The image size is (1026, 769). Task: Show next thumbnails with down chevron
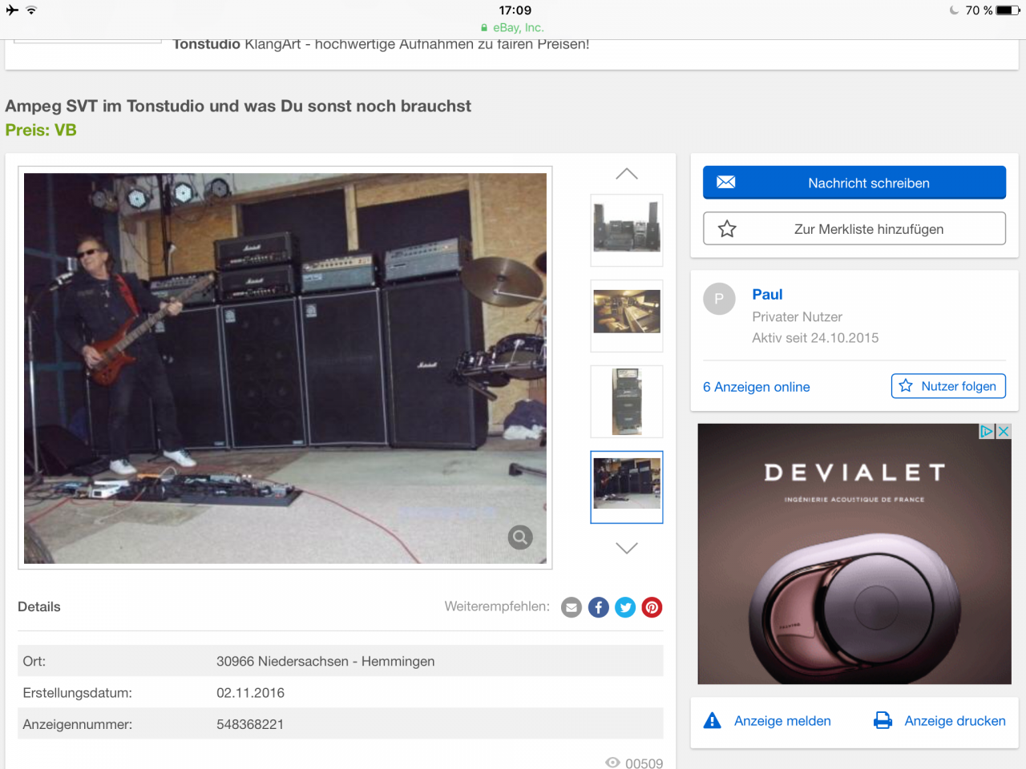(627, 548)
